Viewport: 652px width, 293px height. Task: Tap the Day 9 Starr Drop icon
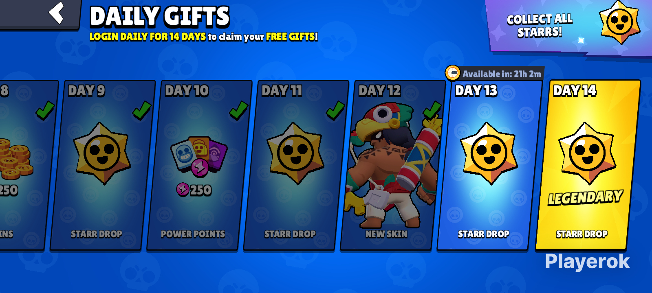[x=102, y=153]
